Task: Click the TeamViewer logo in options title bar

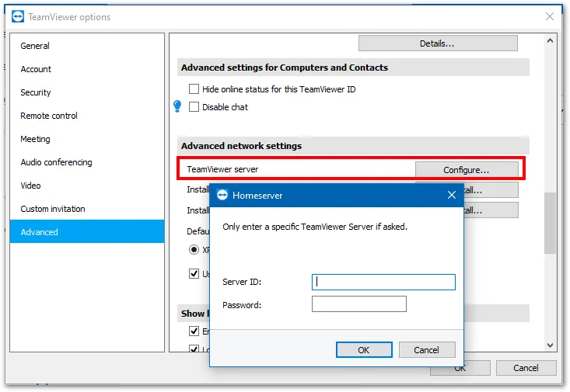Action: 17,17
